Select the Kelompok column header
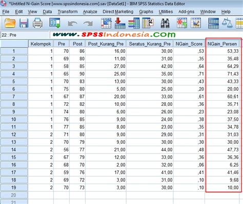The image size is (243, 204). coord(40,44)
